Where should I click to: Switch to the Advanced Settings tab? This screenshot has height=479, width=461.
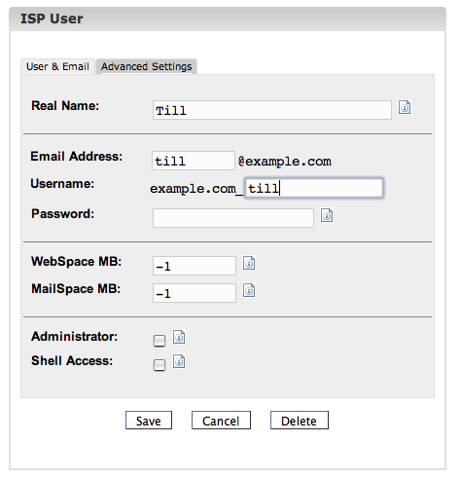(147, 66)
